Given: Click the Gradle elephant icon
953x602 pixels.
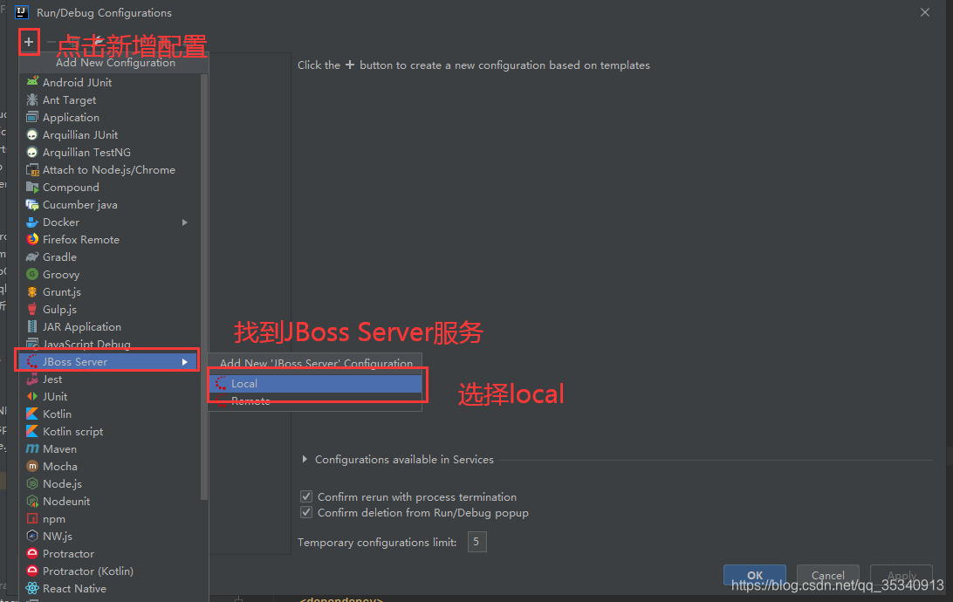Looking at the screenshot, I should [32, 257].
